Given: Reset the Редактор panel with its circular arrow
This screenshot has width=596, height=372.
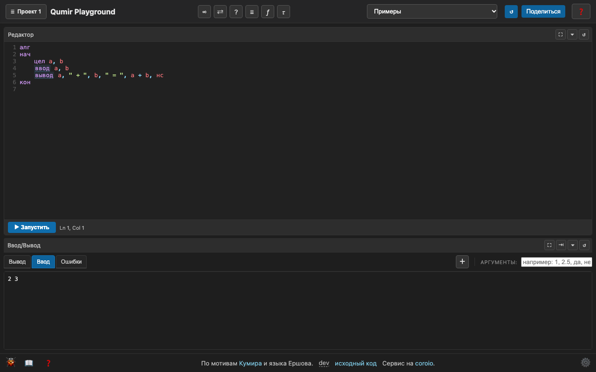Looking at the screenshot, I should point(584,34).
